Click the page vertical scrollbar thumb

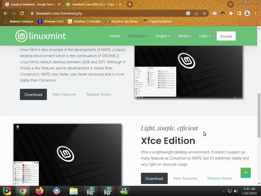click(259, 115)
